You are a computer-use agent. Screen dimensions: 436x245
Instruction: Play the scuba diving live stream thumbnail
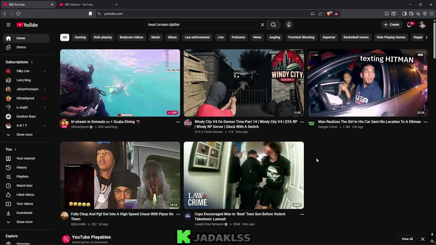pos(120,83)
